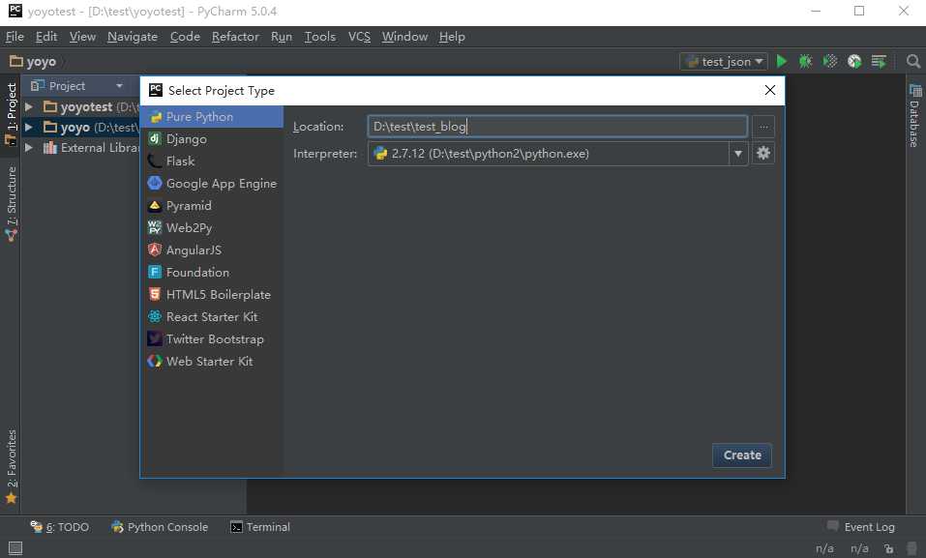Choose the Flask project type
Screen dimensions: 926x558
[x=212, y=162]
